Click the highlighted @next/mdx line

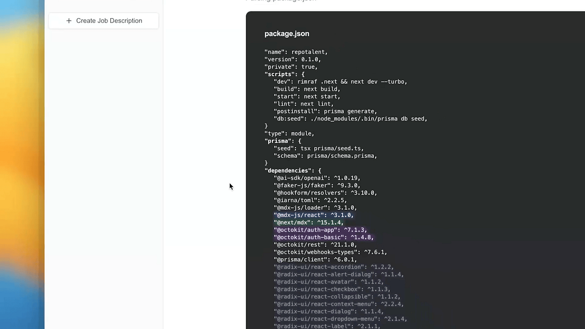[309, 223]
